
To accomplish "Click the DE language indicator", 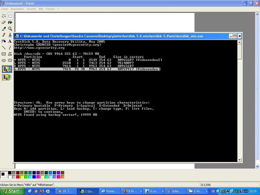I will pos(213,191).
